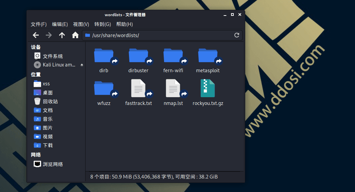Click the dirb folder name label
Viewport: 355px width, 192px height.
coord(104,71)
